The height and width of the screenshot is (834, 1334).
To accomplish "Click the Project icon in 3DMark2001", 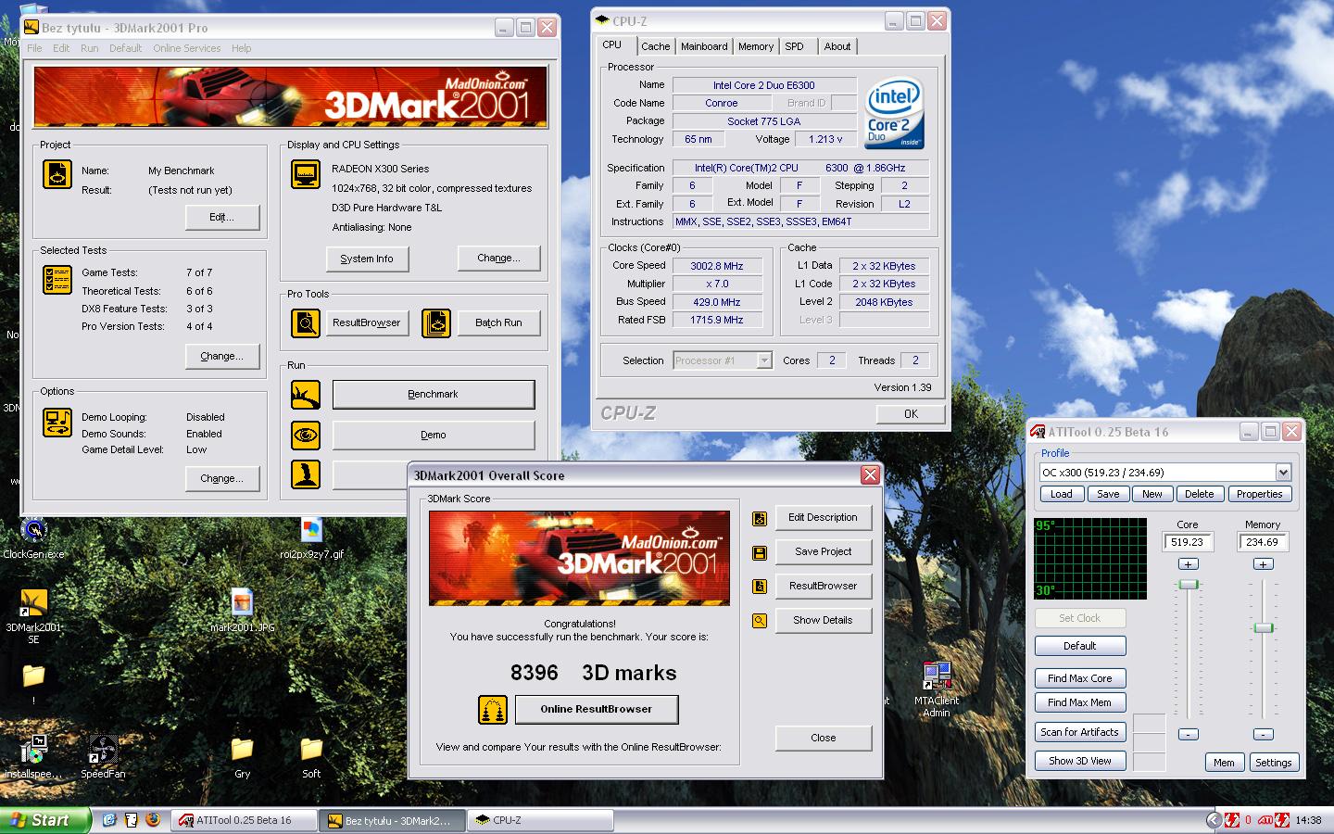I will point(57,174).
